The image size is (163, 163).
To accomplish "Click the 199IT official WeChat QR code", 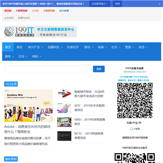I will 135,158.
